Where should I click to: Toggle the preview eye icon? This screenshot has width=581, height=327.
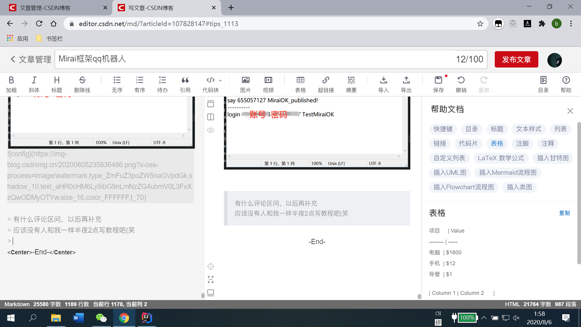pos(211,130)
